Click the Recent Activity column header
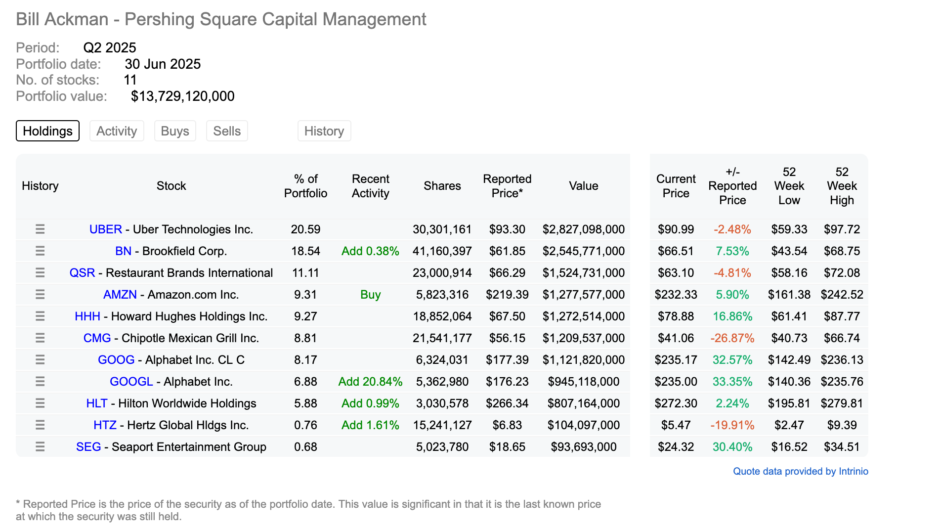 (x=371, y=186)
